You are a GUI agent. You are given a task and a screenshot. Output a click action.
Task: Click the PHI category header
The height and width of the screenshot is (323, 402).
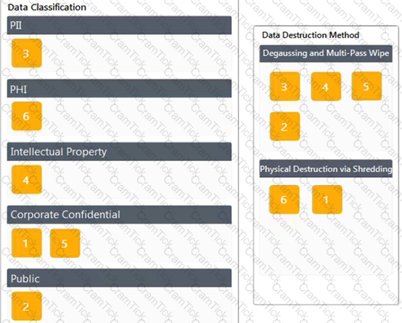point(119,89)
